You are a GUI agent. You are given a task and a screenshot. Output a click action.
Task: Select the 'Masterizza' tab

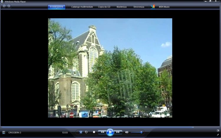coord(121,7)
